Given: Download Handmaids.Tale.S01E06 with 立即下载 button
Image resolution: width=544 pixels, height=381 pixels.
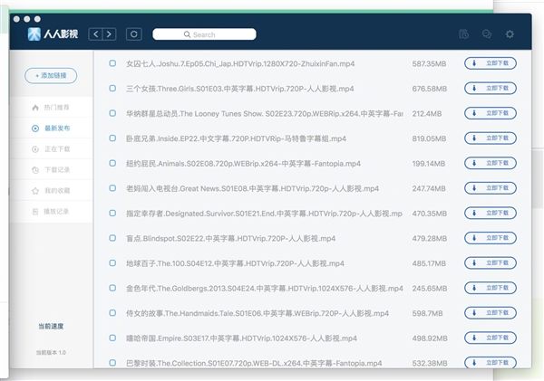Looking at the screenshot, I should [491, 313].
